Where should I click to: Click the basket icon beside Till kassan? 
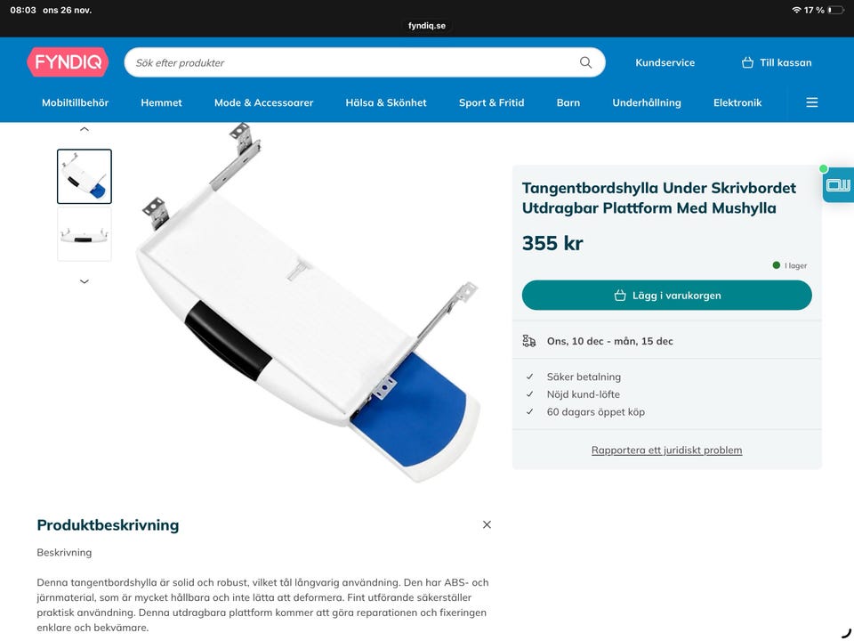pyautogui.click(x=747, y=62)
